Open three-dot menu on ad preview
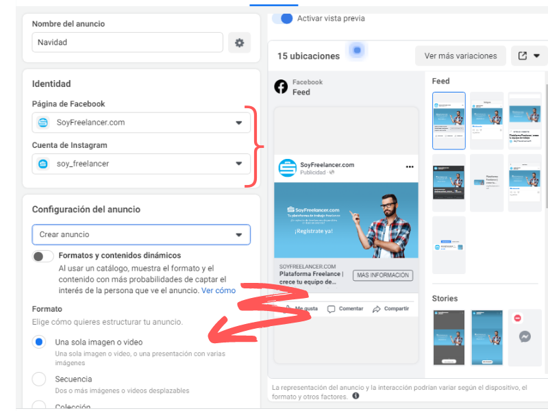The width and height of the screenshot is (548, 411). point(410,166)
